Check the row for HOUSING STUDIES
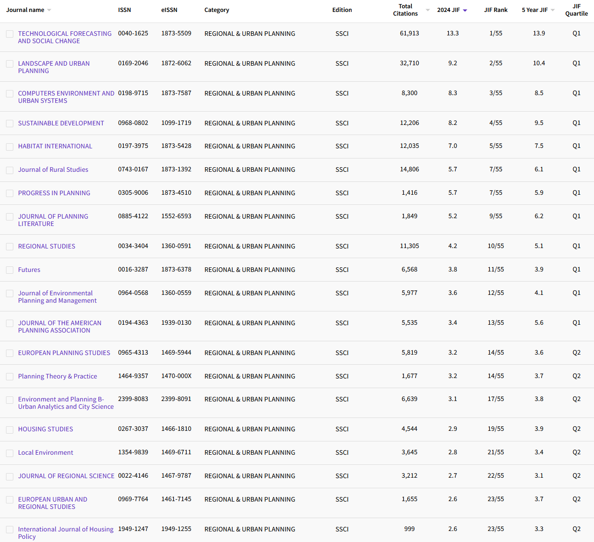This screenshot has width=594, height=542. tap(10, 429)
